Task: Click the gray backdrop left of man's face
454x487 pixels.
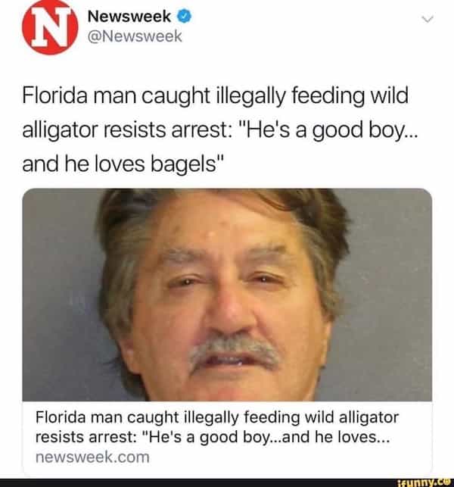Action: 61,295
